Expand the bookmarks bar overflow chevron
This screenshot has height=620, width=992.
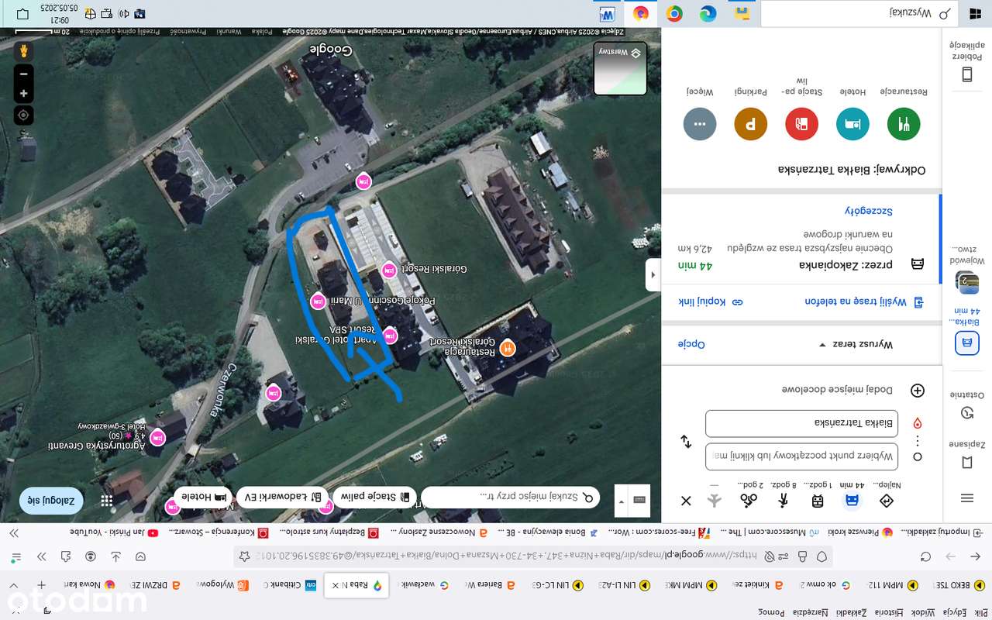(x=14, y=532)
